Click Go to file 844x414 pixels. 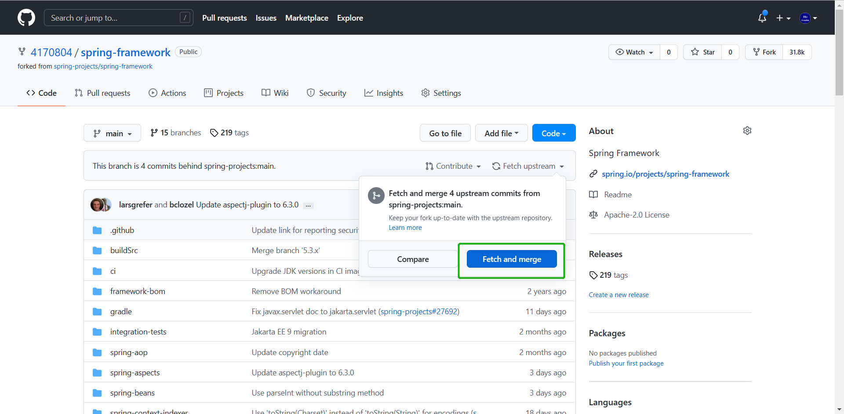coord(445,133)
